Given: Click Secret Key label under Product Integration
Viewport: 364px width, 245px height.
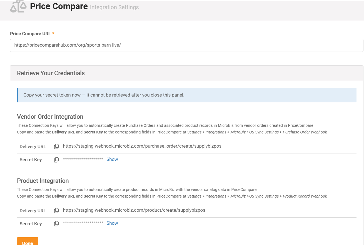Looking at the screenshot, I should pos(31,224).
